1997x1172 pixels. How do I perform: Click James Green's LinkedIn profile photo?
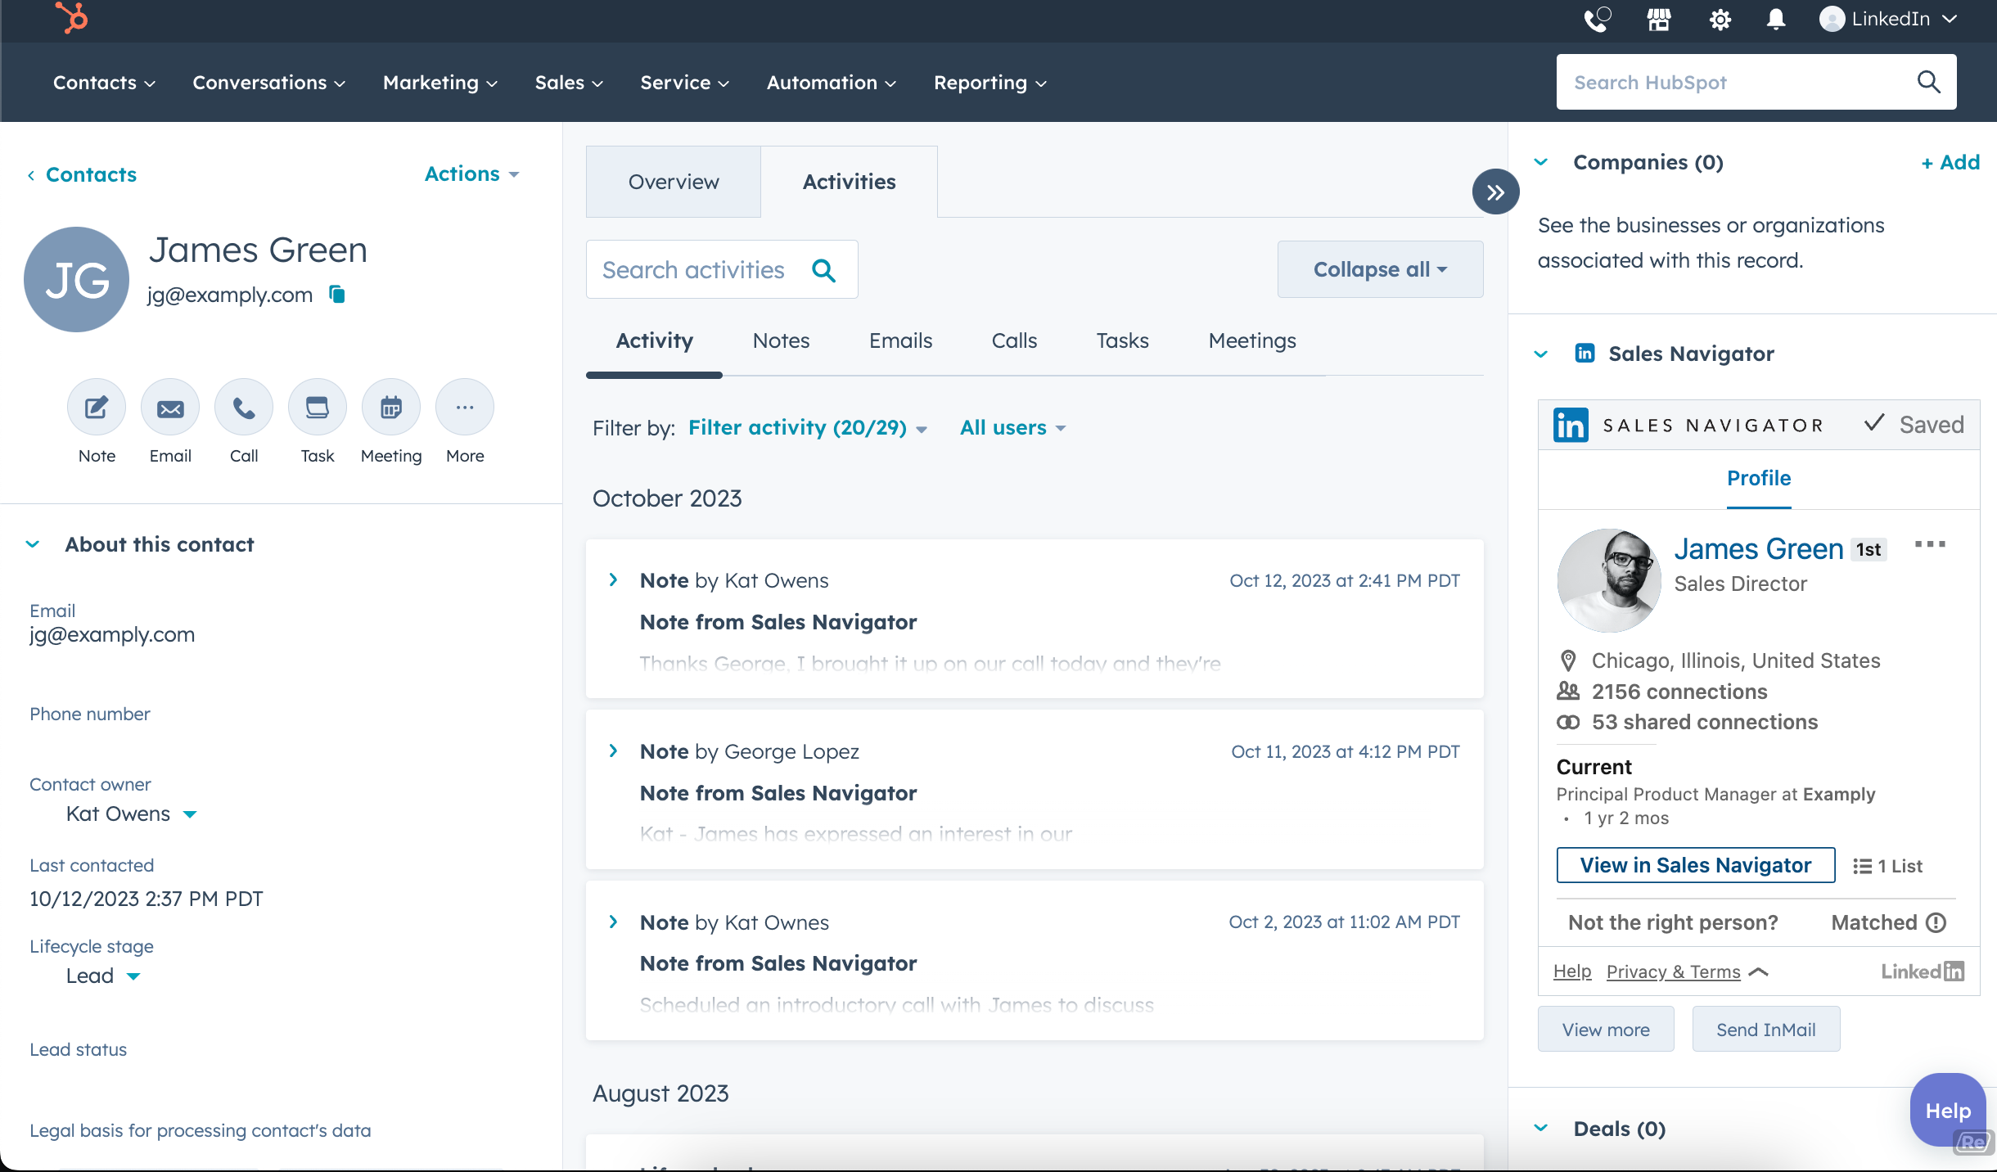coord(1609,580)
